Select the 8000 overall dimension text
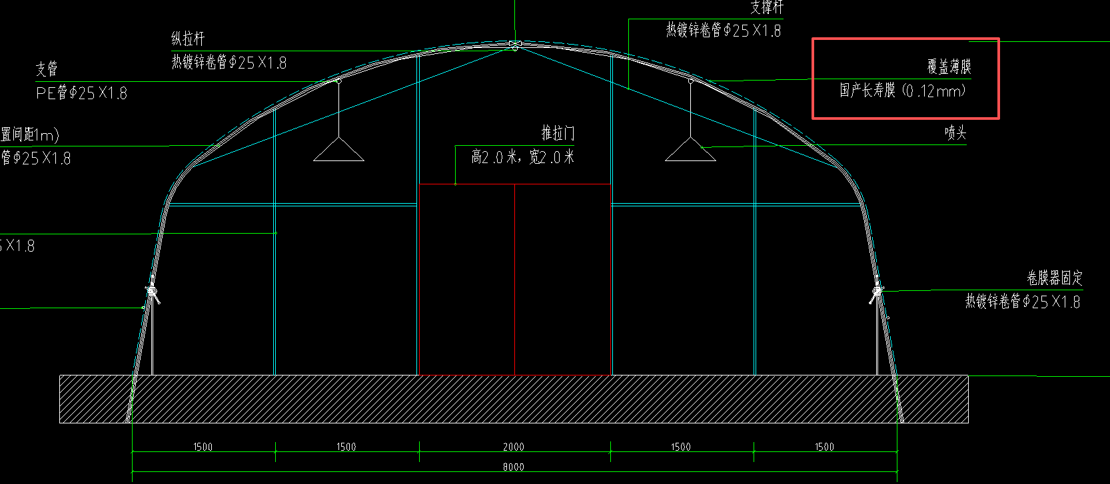Viewport: 1110px width, 484px height. [514, 467]
